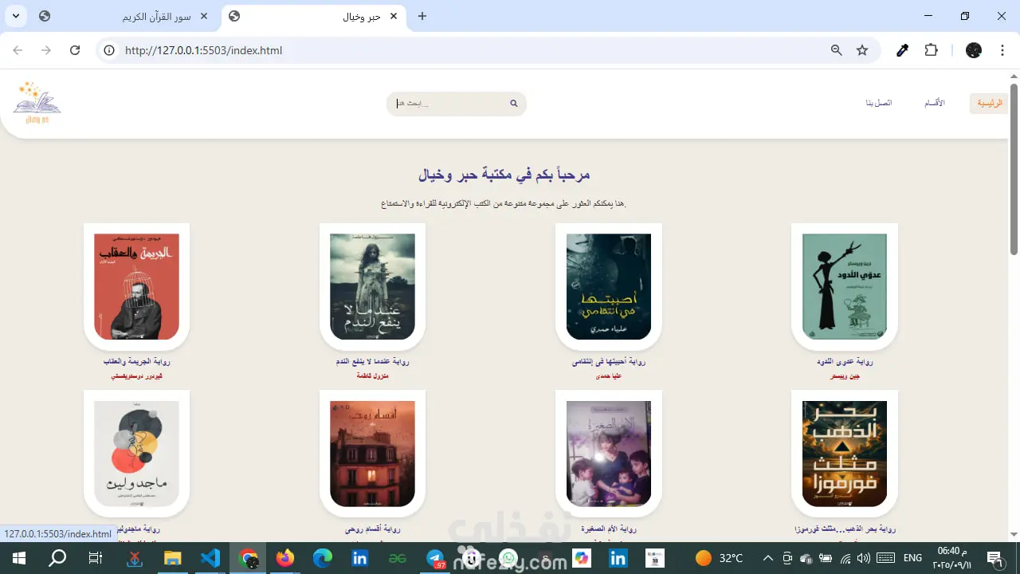Open the الأم الصغيرة book cover
The image size is (1020, 574).
[609, 454]
